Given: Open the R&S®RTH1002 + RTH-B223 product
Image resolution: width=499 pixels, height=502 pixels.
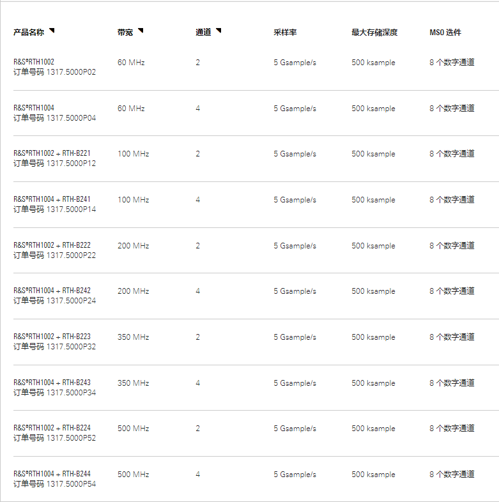Looking at the screenshot, I should pyautogui.click(x=52, y=337).
